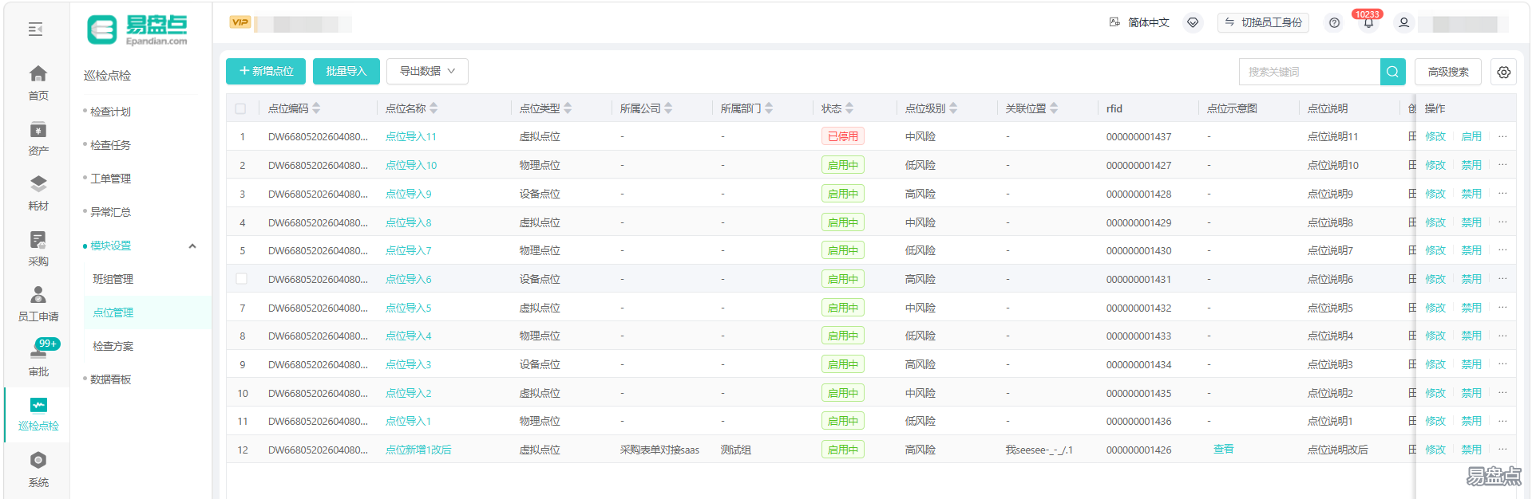Image resolution: width=1532 pixels, height=499 pixels.
Task: Collapse the 模块设置 menu section
Action: (x=192, y=246)
